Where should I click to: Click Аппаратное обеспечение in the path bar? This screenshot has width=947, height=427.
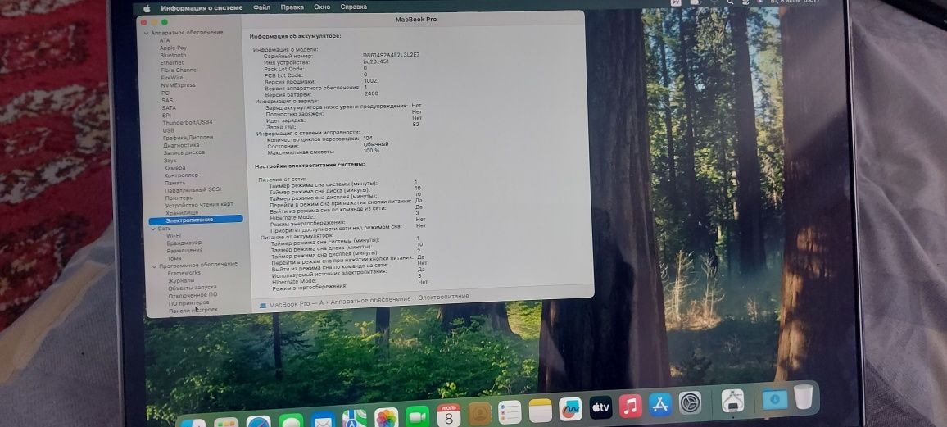[370, 299]
